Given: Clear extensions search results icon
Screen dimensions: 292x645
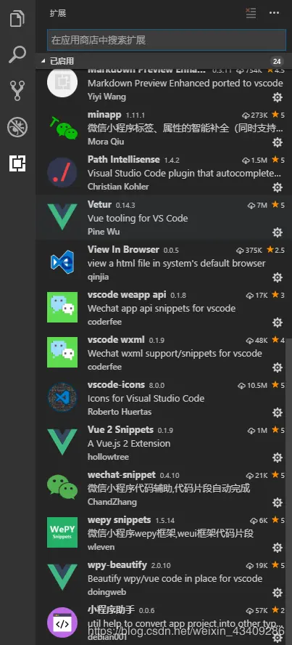Looking at the screenshot, I should (251, 13).
